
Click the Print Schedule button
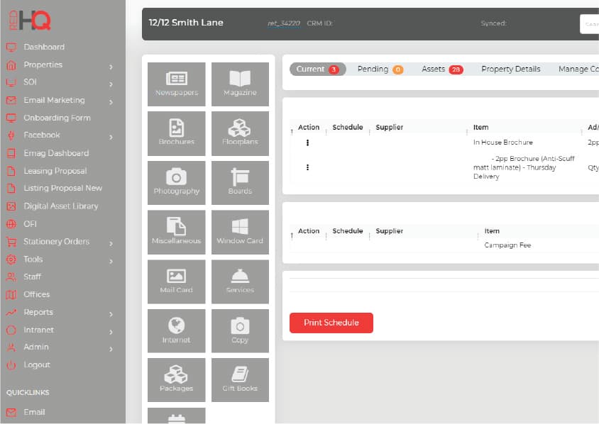click(x=331, y=323)
